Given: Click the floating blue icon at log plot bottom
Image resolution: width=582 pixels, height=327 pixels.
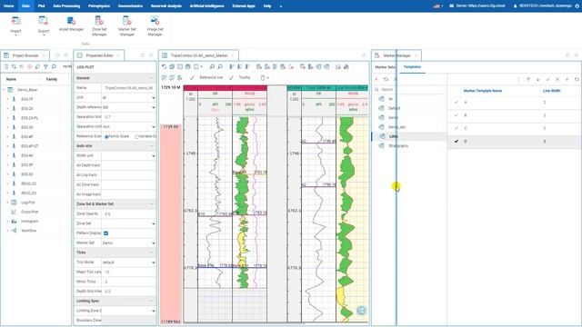Looking at the screenshot, I should [x=361, y=311].
